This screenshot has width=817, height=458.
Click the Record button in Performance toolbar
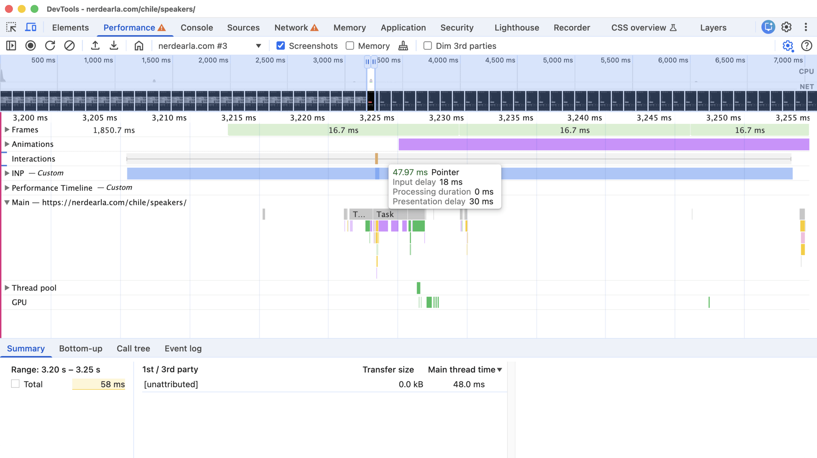pyautogui.click(x=31, y=46)
